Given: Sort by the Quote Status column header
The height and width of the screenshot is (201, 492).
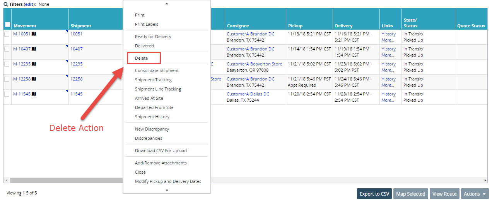Looking at the screenshot, I should [471, 26].
